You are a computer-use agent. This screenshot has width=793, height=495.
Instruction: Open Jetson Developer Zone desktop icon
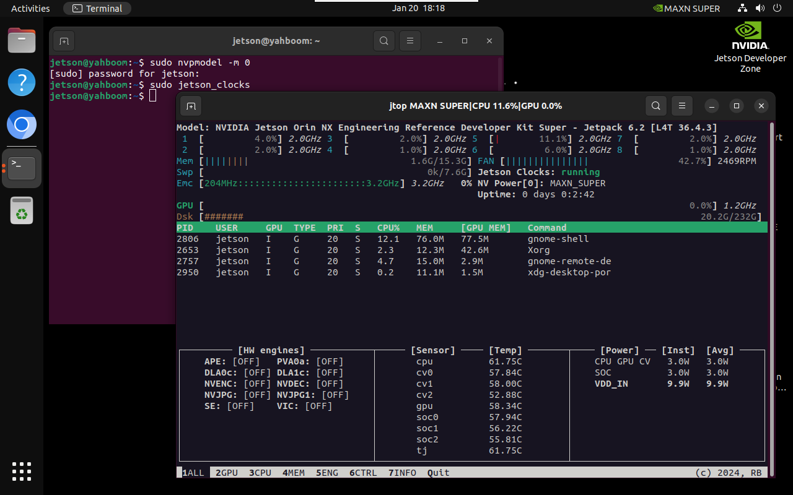point(750,46)
